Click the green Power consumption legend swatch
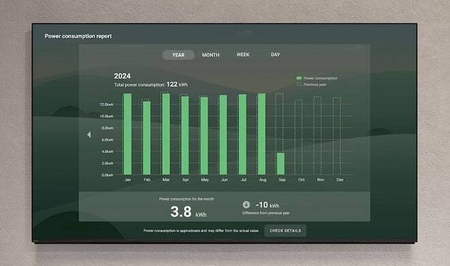Image resolution: width=450 pixels, height=266 pixels. click(x=299, y=78)
